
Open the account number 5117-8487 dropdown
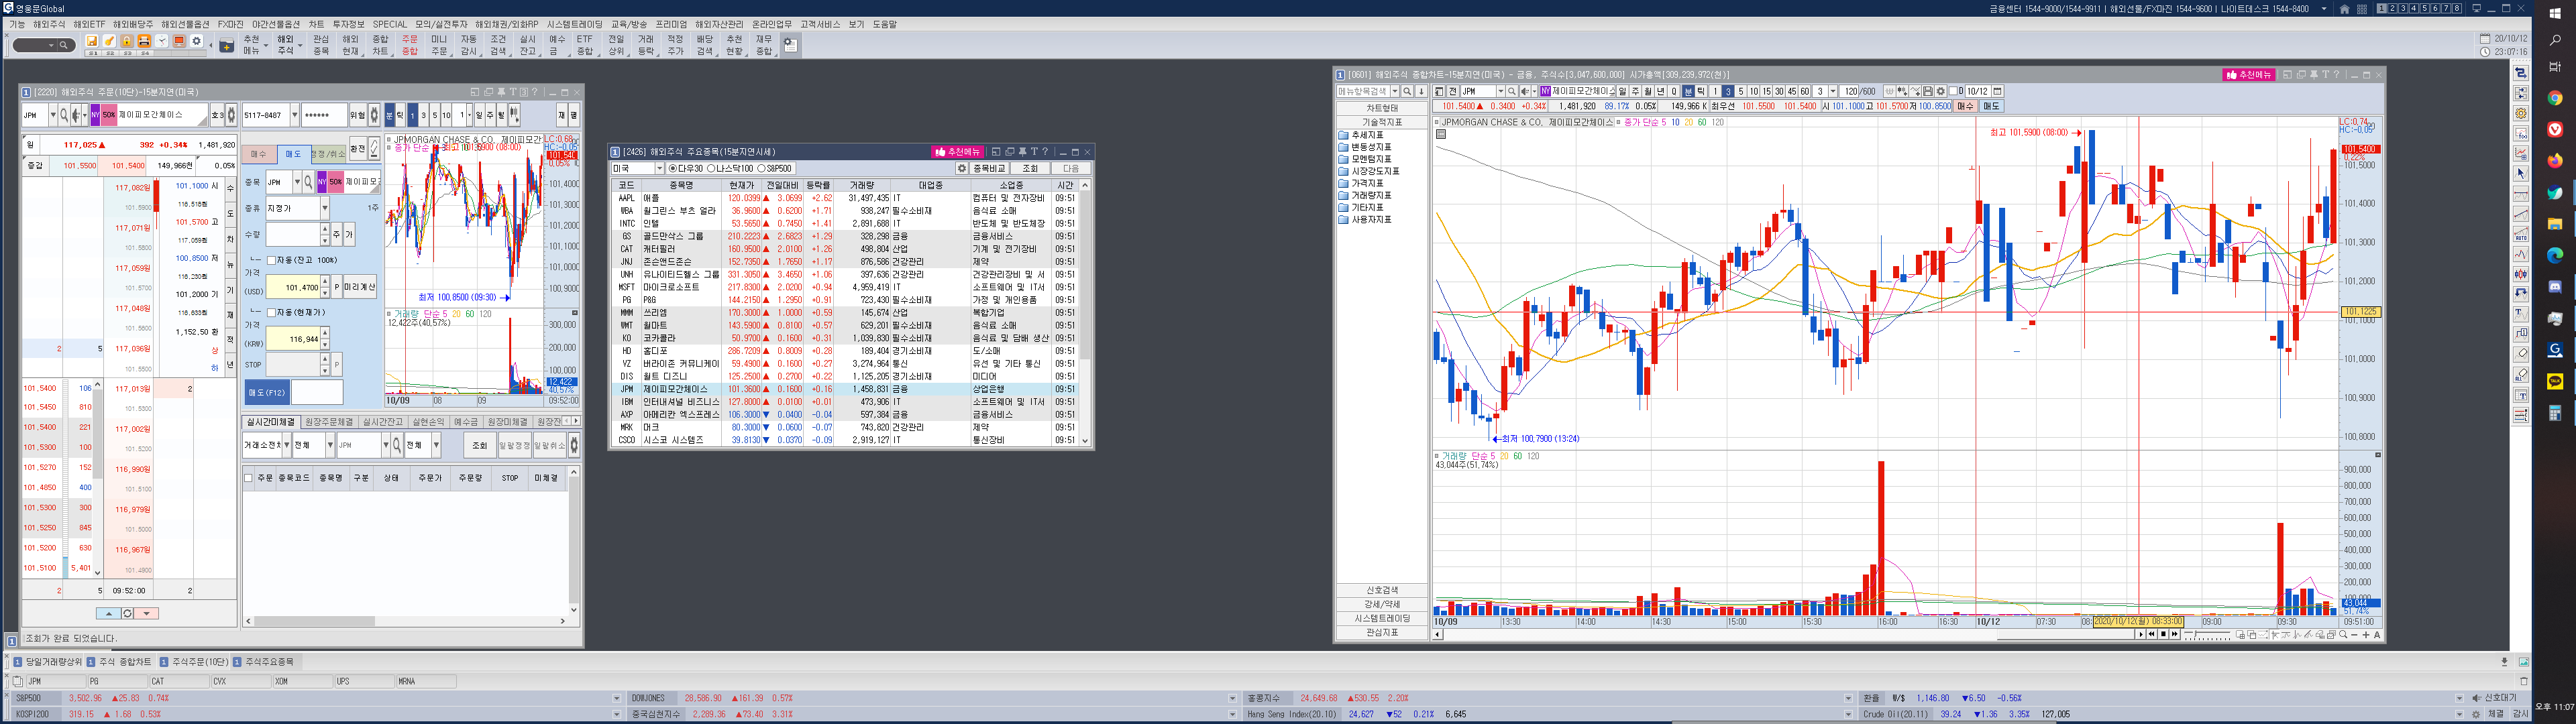point(295,115)
